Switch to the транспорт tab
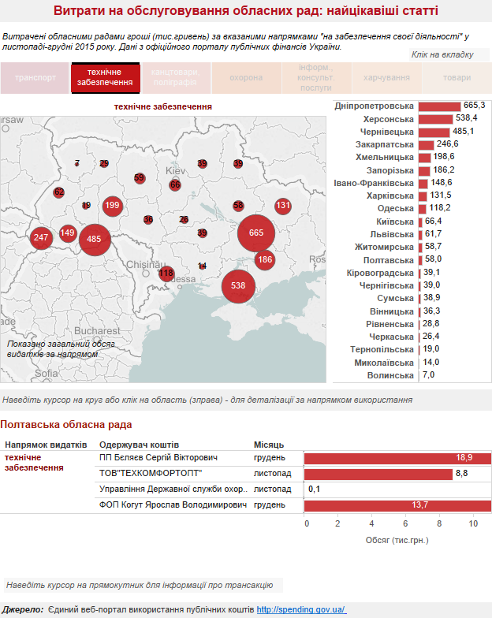The height and width of the screenshot is (618, 492). (x=35, y=78)
